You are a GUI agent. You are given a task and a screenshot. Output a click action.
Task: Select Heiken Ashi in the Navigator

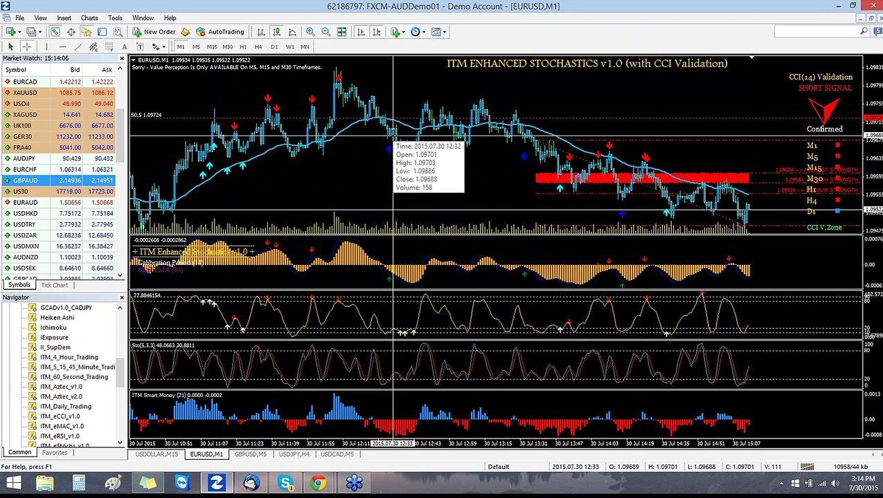click(x=57, y=317)
